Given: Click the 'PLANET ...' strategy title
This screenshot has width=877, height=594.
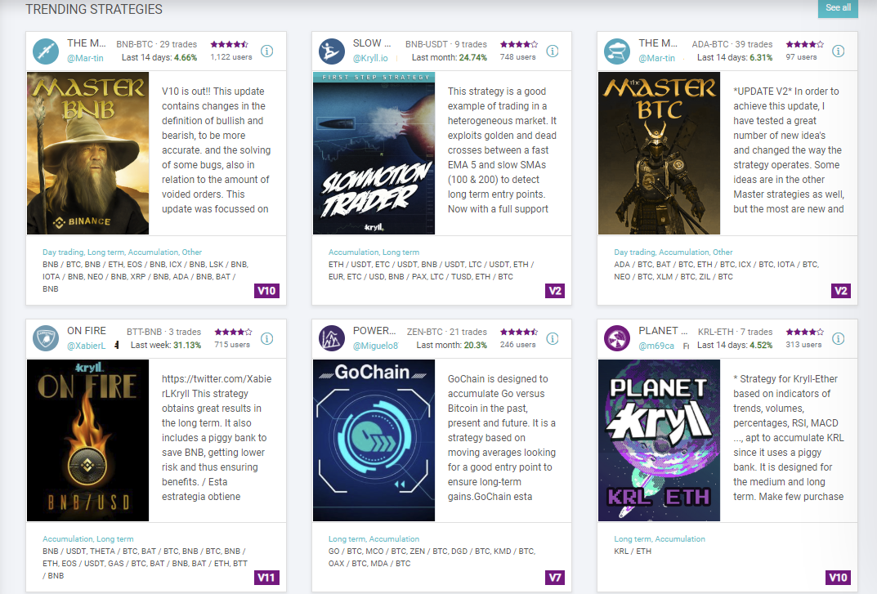Looking at the screenshot, I should pyautogui.click(x=664, y=331).
